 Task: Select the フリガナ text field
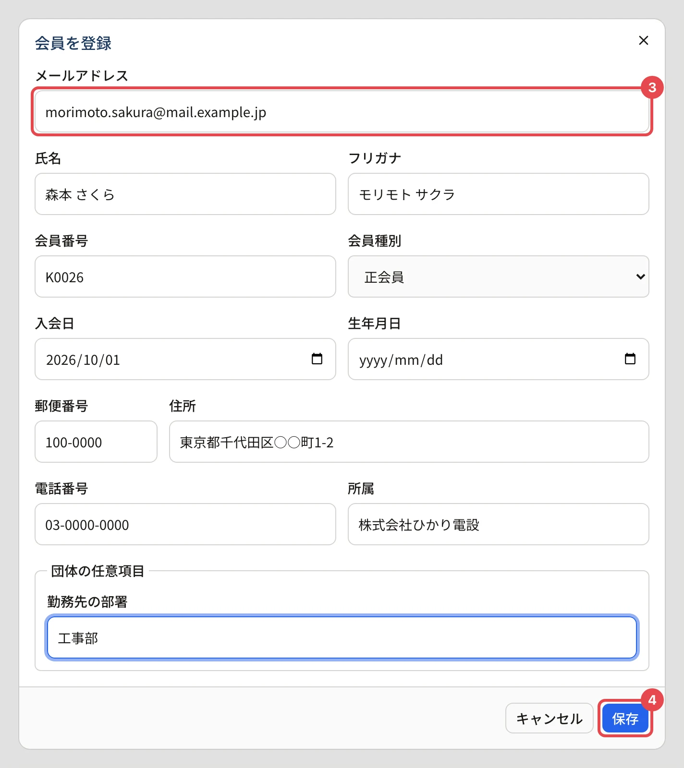coord(499,194)
